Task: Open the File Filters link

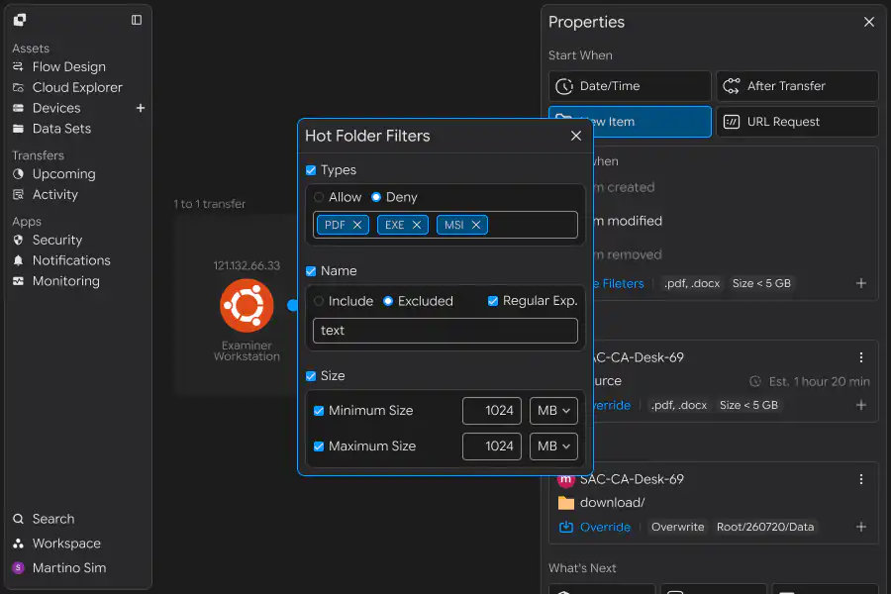Action: pyautogui.click(x=618, y=284)
